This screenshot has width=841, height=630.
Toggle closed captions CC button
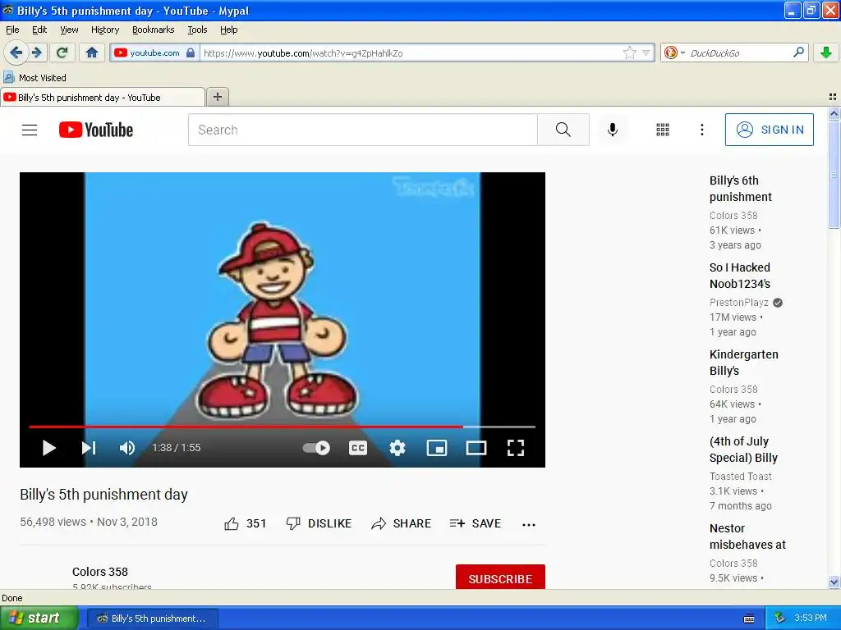pyautogui.click(x=358, y=447)
